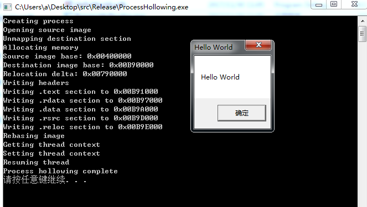
Task: Click the source image base address 0x00400000
Action: (109, 56)
